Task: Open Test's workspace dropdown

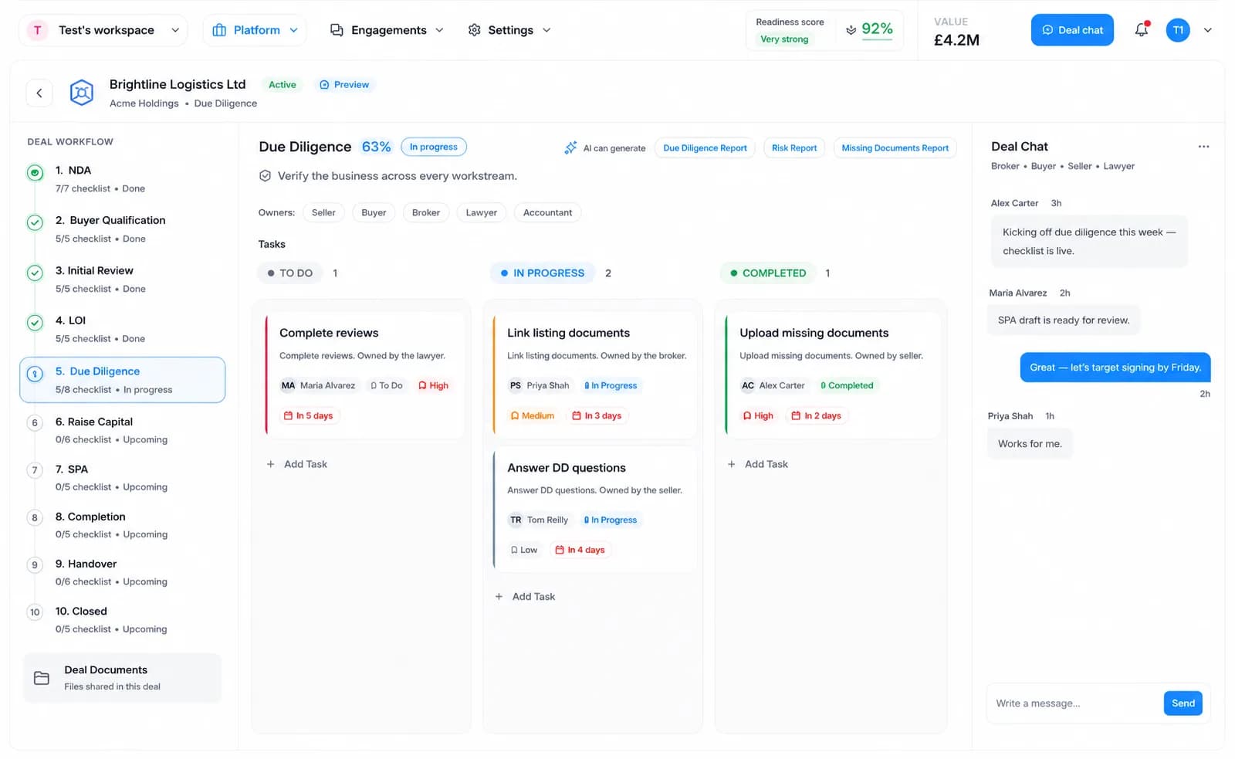Action: [103, 30]
